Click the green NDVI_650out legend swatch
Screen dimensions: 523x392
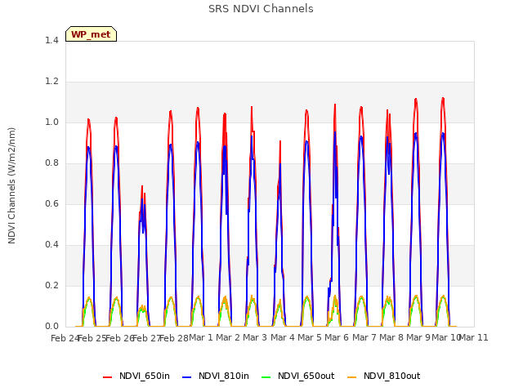266,377
